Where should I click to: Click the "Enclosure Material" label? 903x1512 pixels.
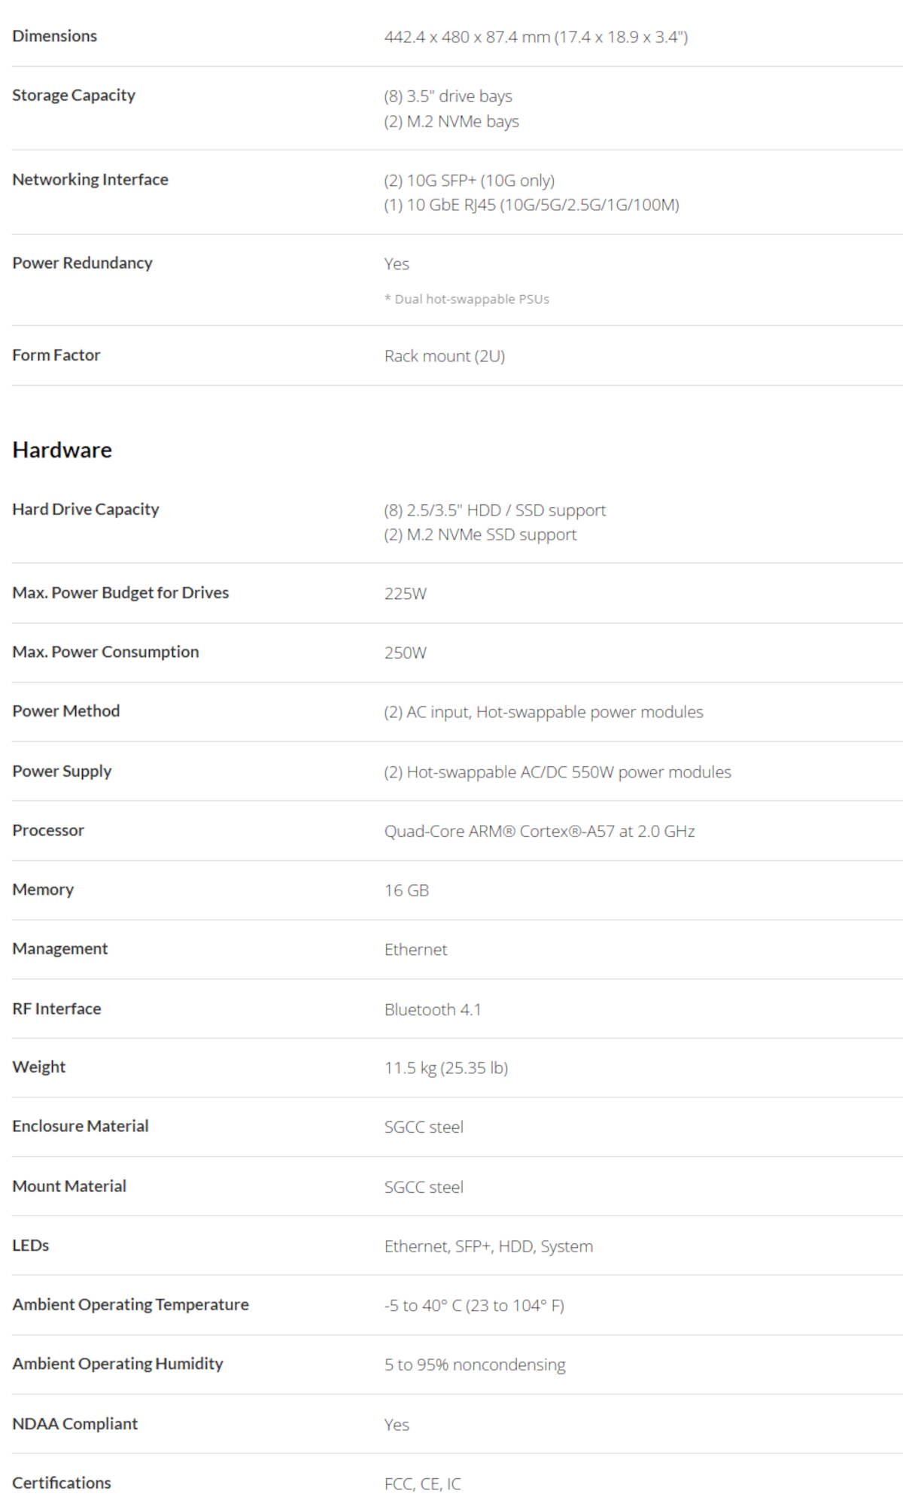point(81,1127)
